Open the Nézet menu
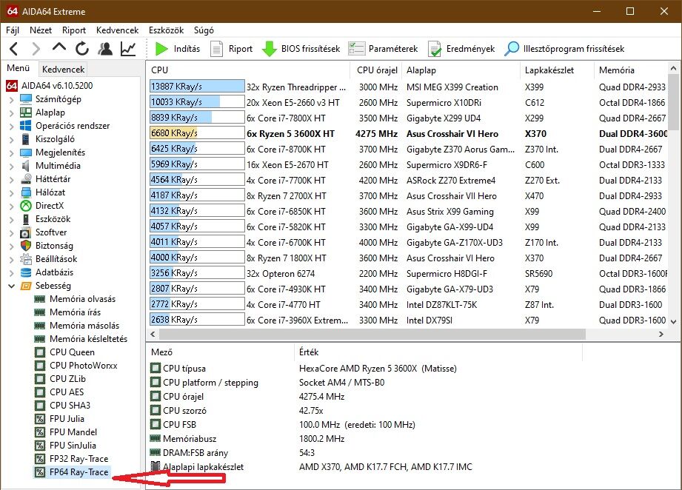 [41, 30]
